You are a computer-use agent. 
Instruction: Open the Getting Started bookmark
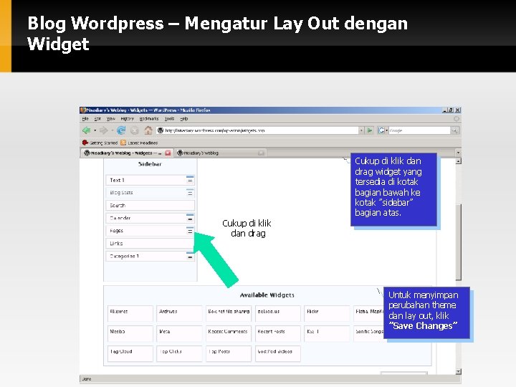coord(100,143)
